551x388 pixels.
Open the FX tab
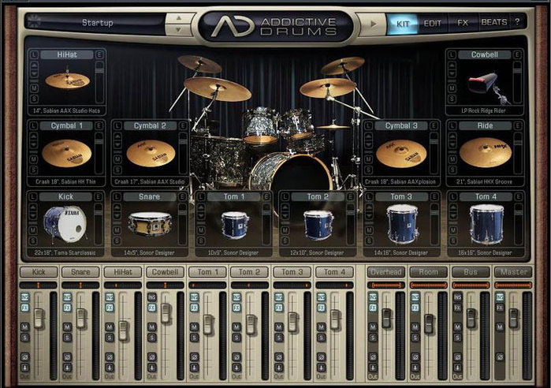click(x=463, y=23)
